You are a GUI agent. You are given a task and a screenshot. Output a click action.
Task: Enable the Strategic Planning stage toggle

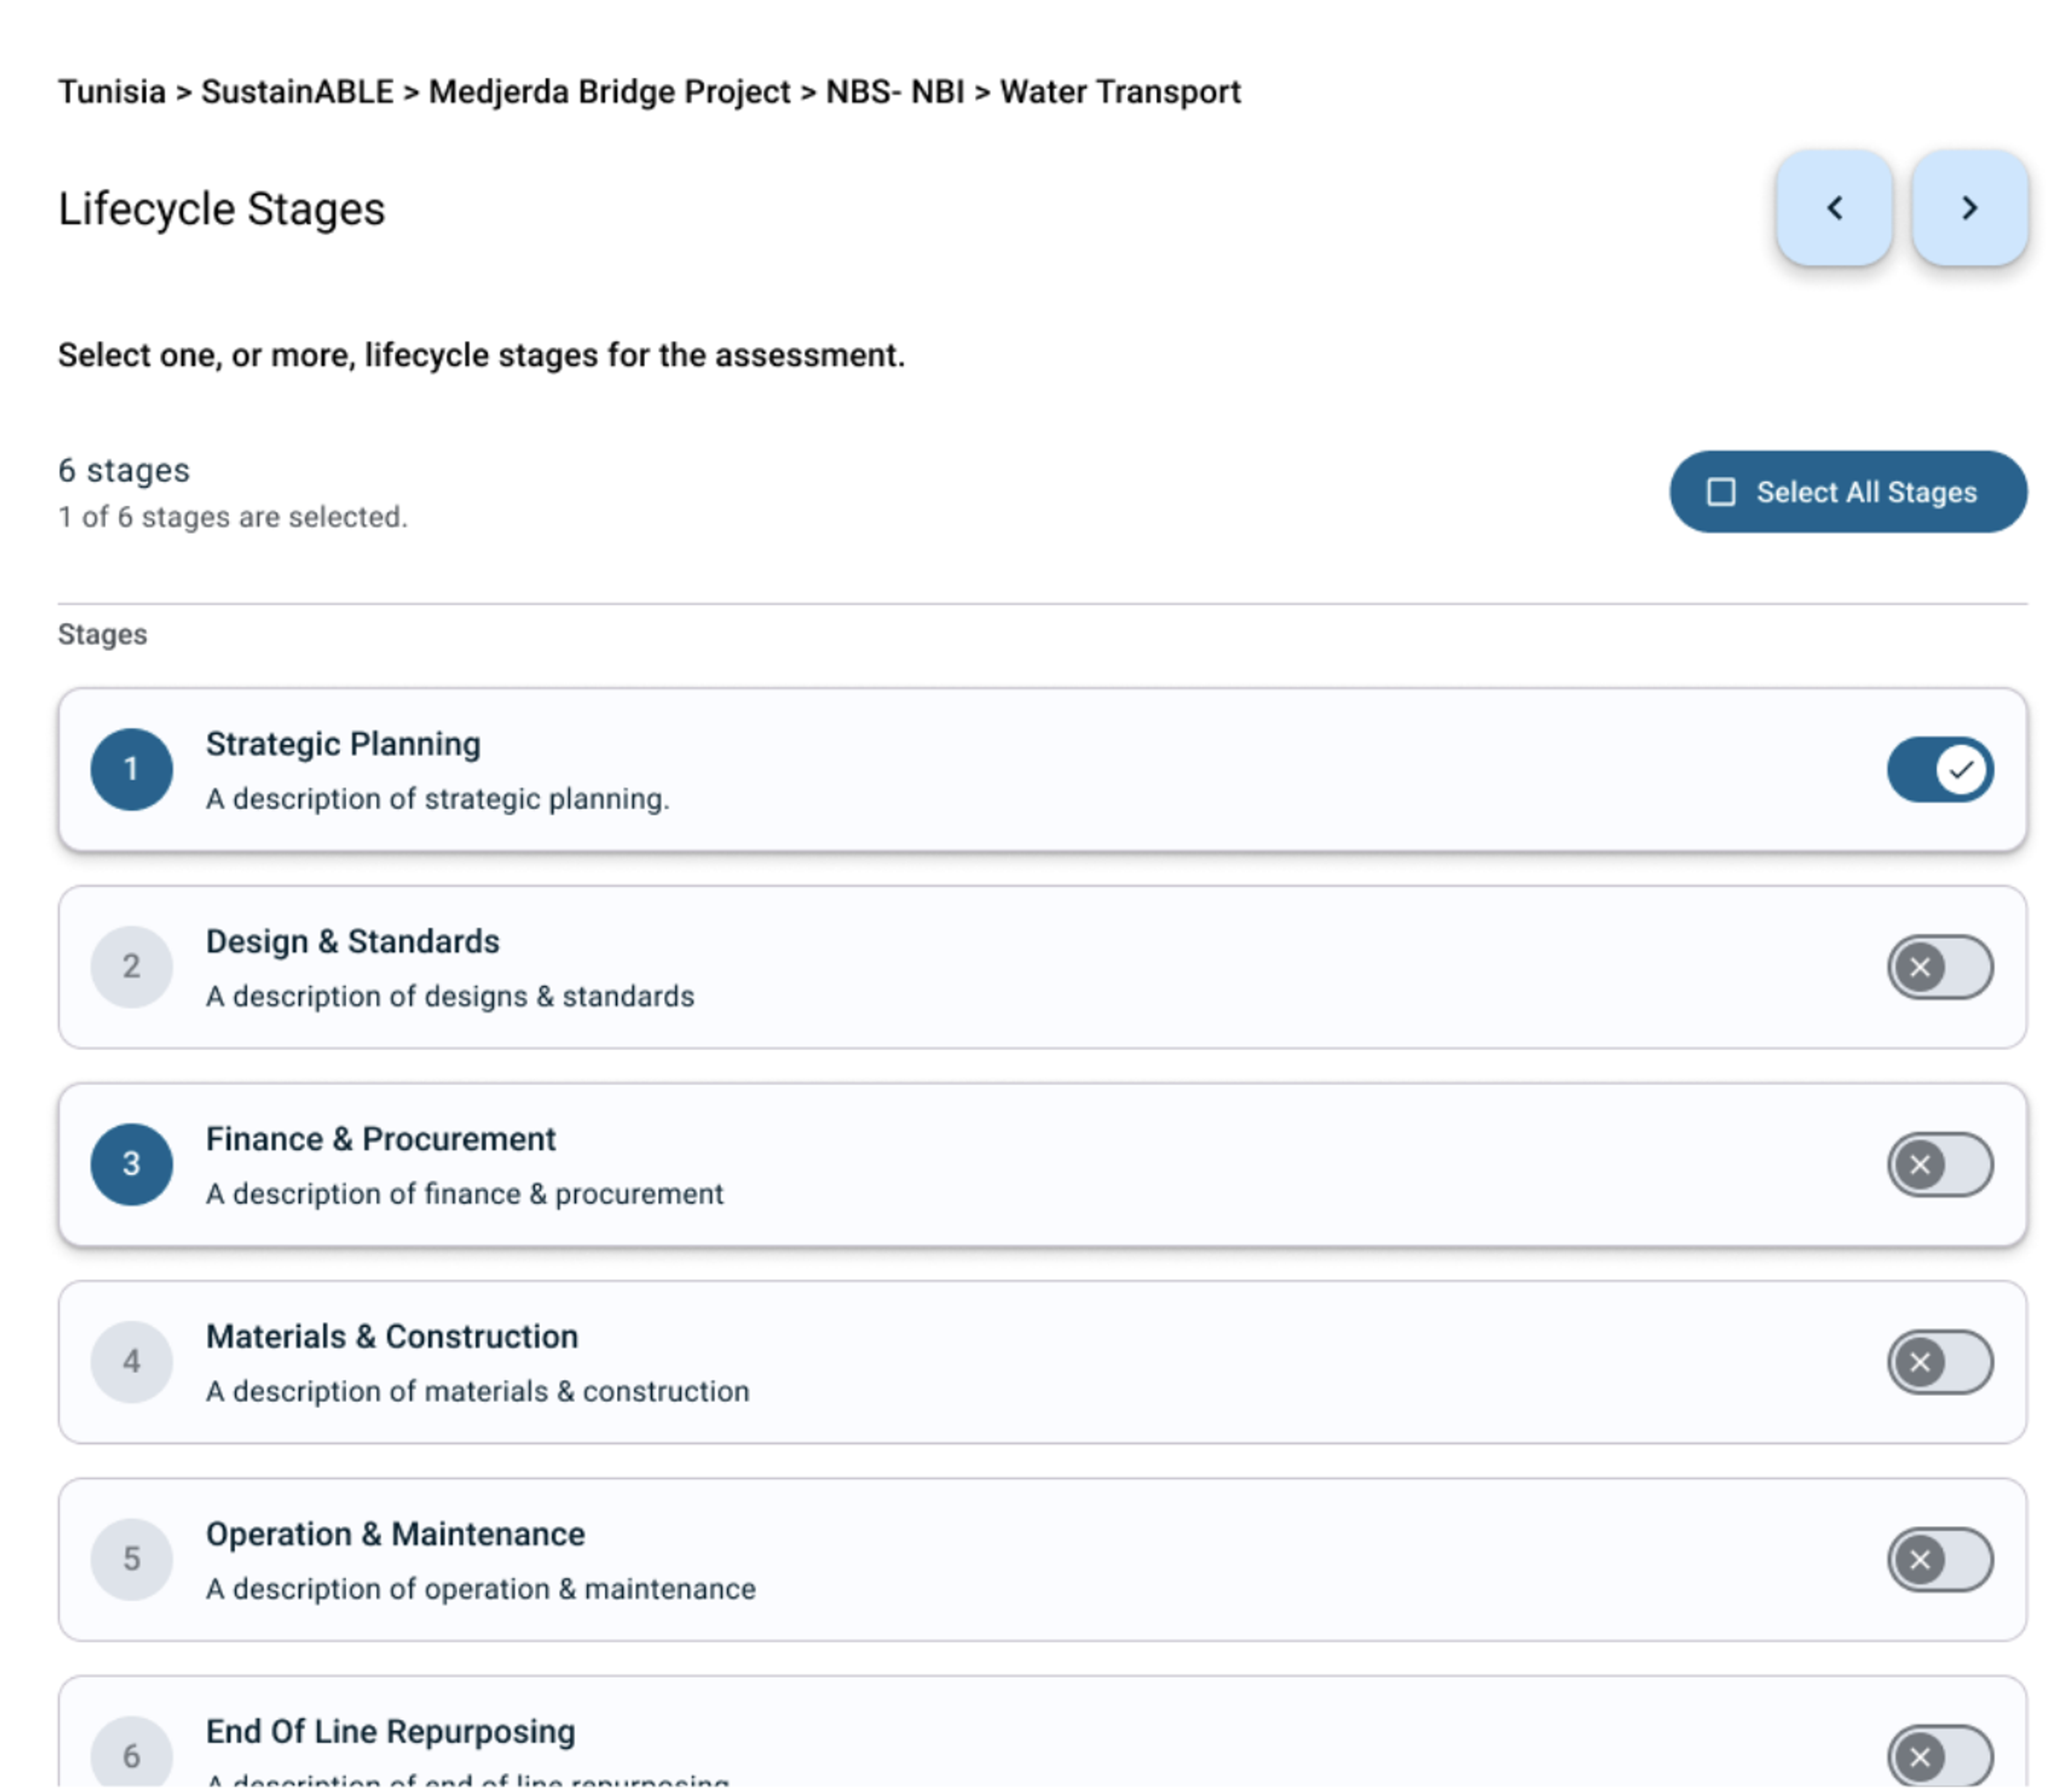(1938, 768)
